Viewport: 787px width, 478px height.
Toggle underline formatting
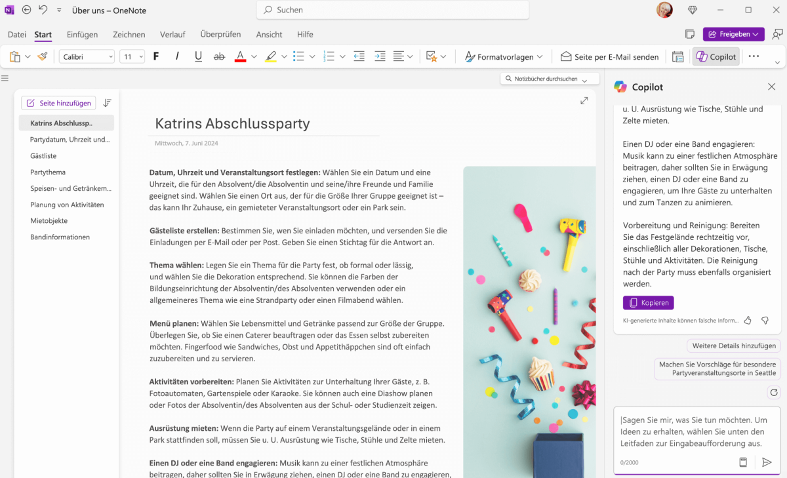pyautogui.click(x=198, y=56)
